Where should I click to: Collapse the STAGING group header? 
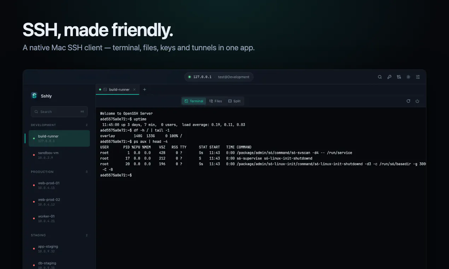click(x=59, y=235)
